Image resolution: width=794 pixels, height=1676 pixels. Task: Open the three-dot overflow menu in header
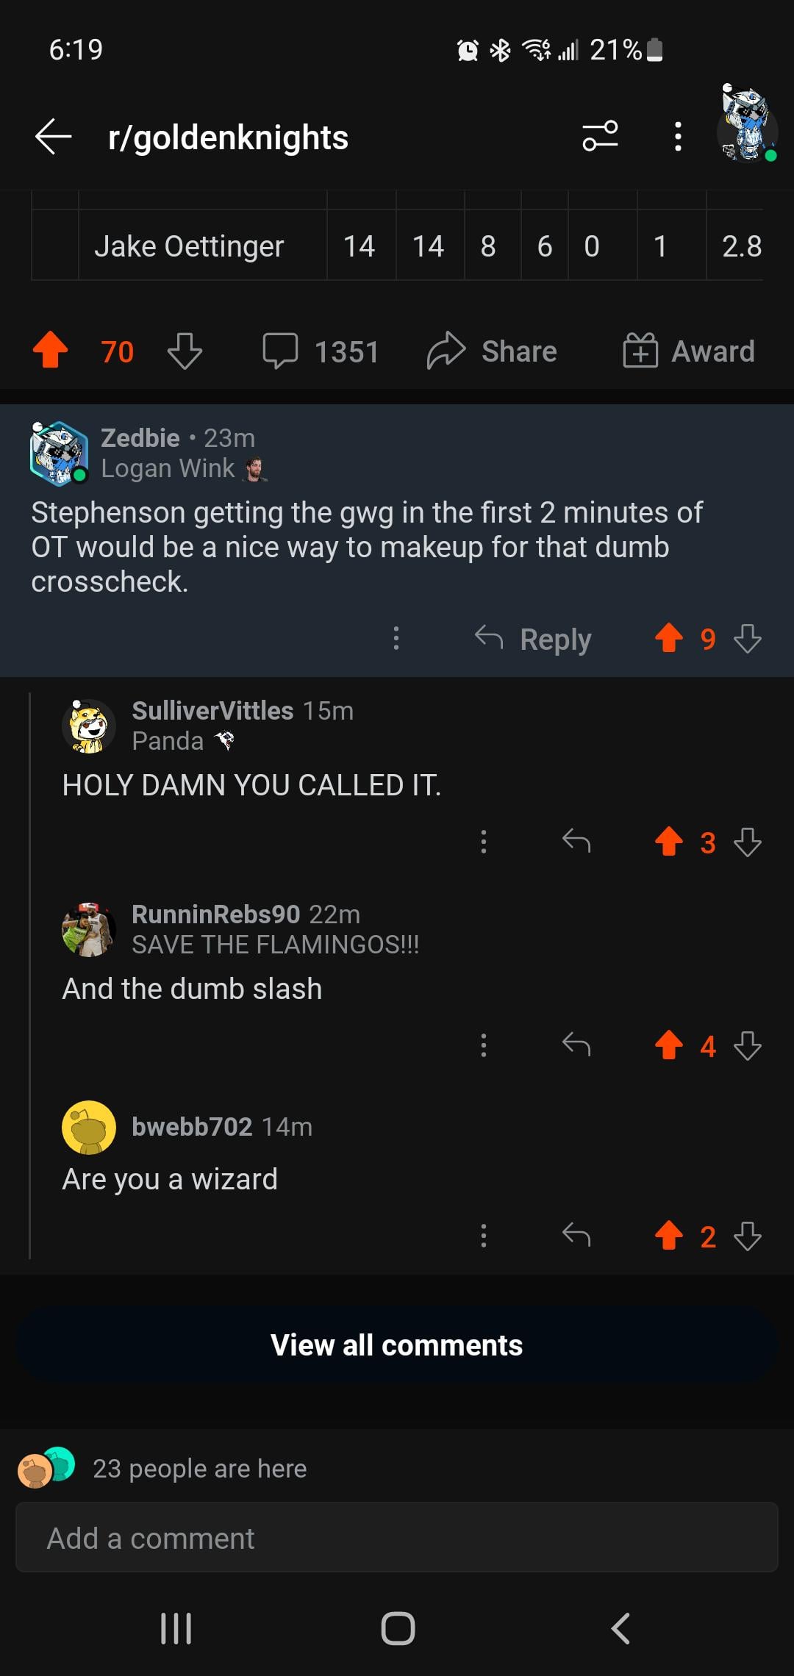pos(678,137)
